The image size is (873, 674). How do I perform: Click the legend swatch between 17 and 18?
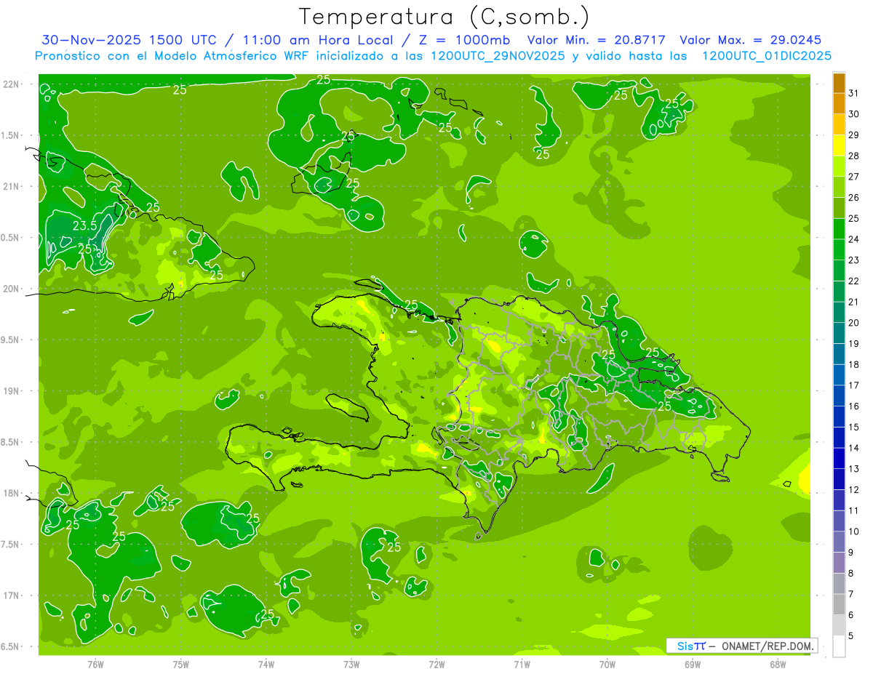pyautogui.click(x=839, y=375)
